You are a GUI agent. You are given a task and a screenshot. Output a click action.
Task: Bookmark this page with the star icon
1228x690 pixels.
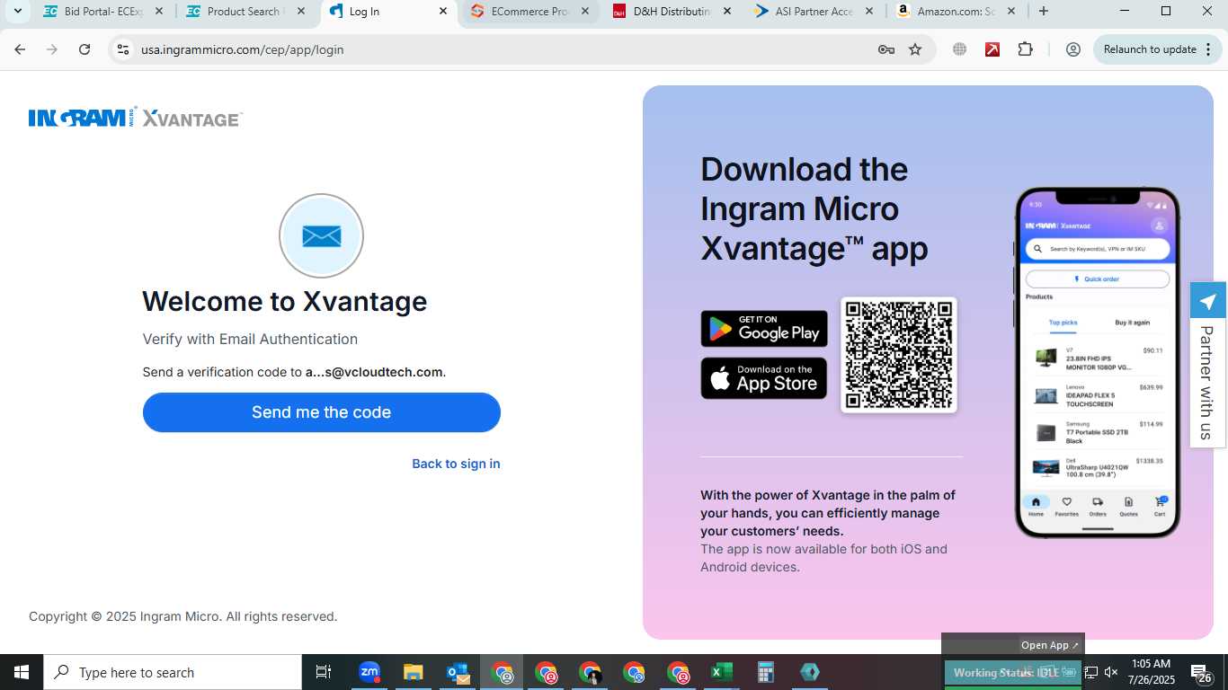[x=915, y=49]
